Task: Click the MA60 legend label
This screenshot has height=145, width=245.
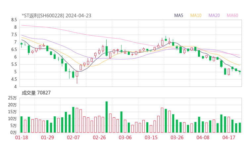Action: [232, 15]
